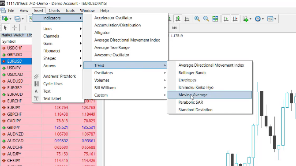Select MN monthly timeframe button
The width and height of the screenshot is (296, 166).
tap(174, 28)
